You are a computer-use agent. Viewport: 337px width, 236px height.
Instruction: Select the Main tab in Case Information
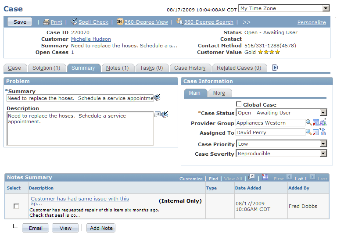(x=195, y=93)
